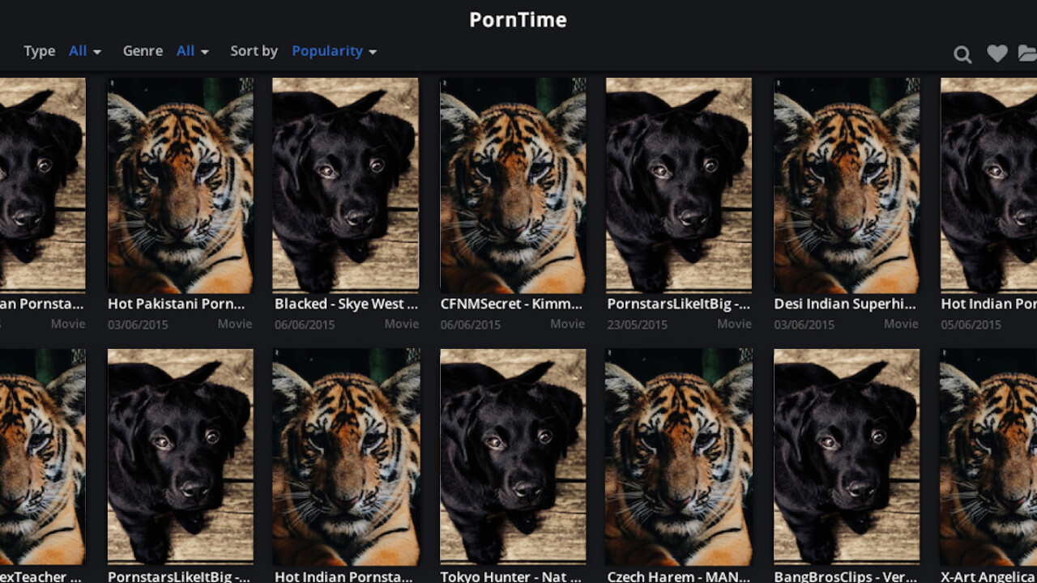The width and height of the screenshot is (1037, 583).
Task: Open tiger thumbnail above "CFNMSecret - Kimm..."
Action: [x=513, y=185]
